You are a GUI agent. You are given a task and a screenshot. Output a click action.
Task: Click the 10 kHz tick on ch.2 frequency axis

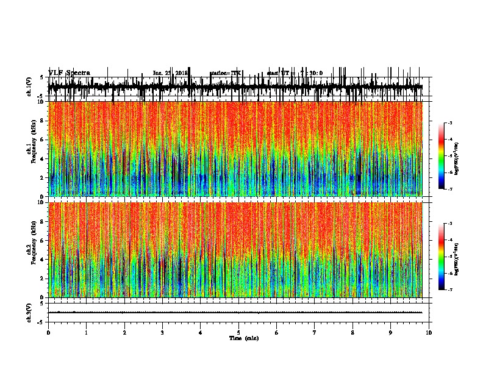[x=41, y=202]
